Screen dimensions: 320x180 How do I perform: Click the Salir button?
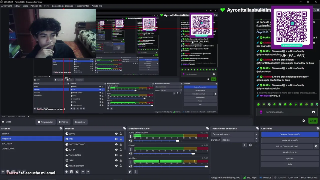click(x=290, y=164)
